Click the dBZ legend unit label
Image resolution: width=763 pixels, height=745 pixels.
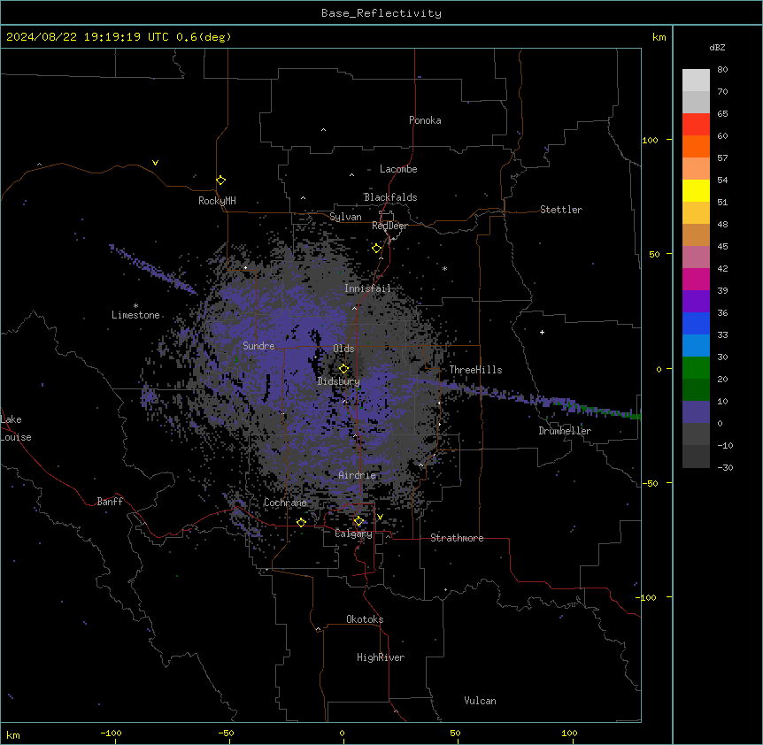[x=717, y=48]
